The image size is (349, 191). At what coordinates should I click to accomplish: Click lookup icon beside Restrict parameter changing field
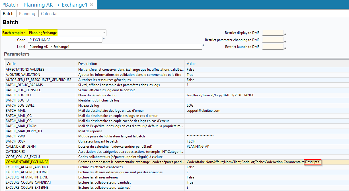[x=285, y=42]
